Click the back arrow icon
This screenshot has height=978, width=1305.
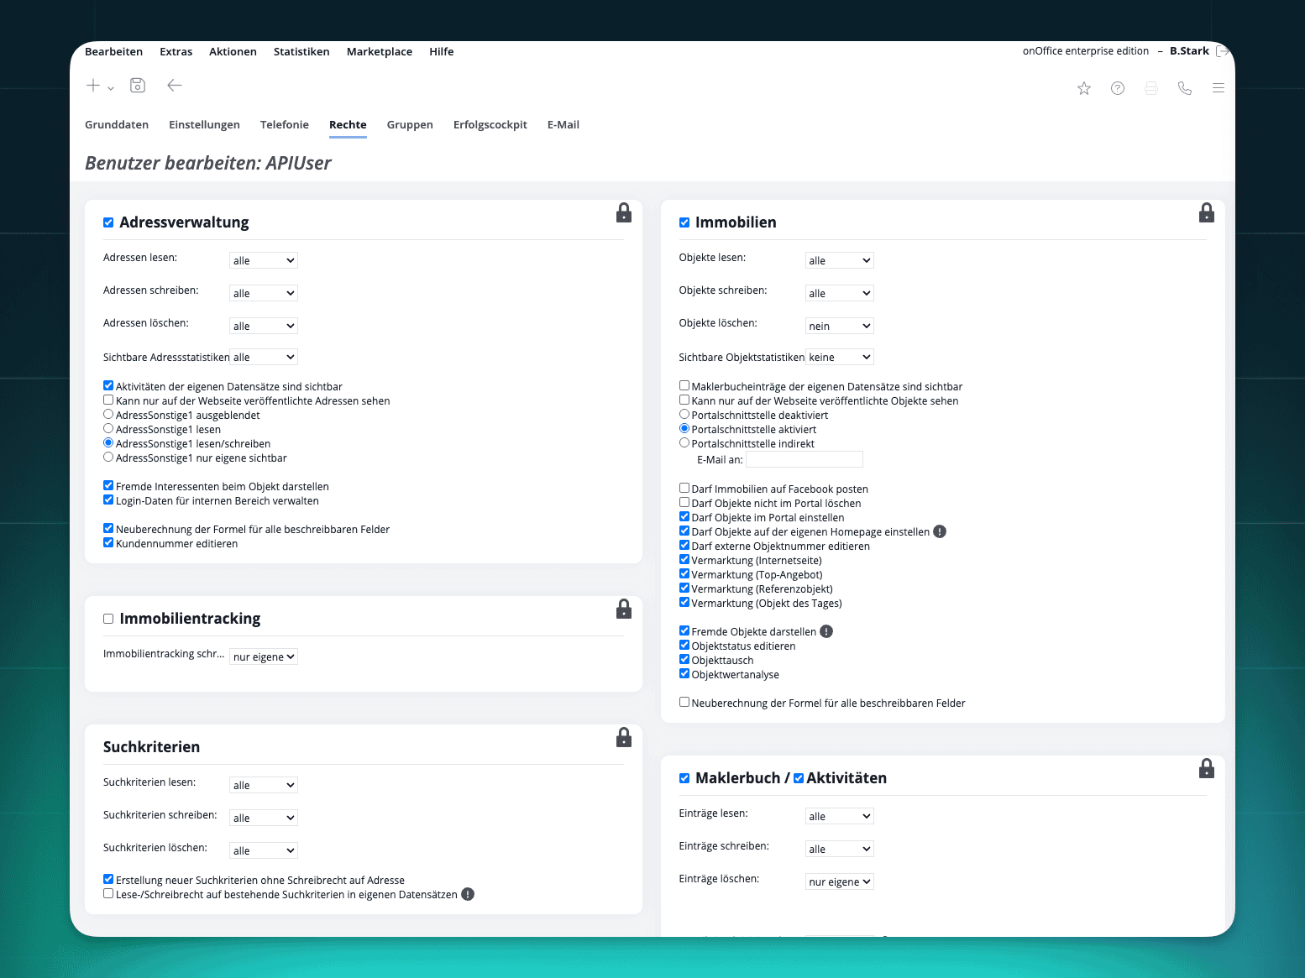(175, 86)
